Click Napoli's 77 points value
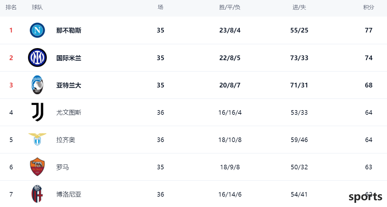The width and height of the screenshot is (387, 207). (x=368, y=30)
